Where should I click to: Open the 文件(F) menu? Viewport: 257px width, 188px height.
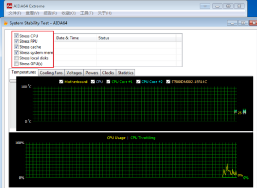tap(15, 13)
